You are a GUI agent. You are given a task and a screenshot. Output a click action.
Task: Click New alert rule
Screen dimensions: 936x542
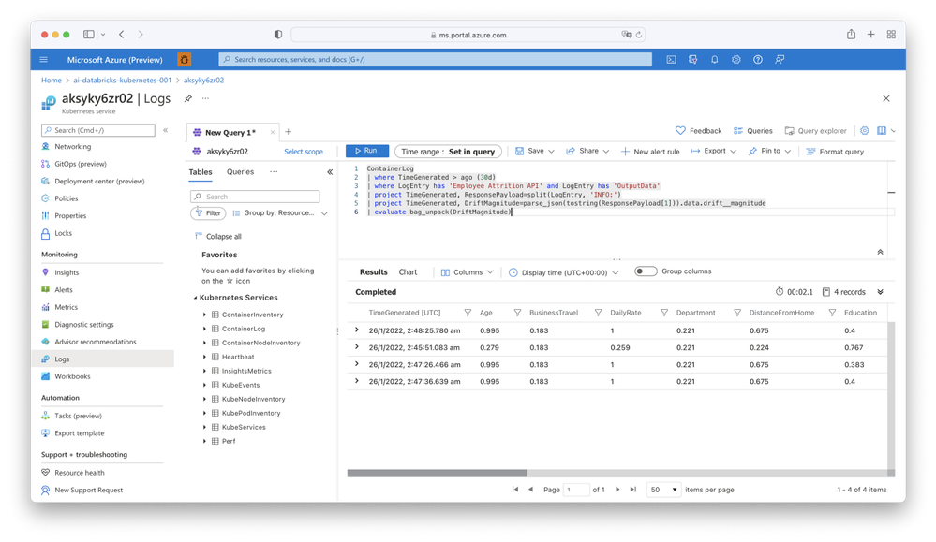(x=650, y=152)
